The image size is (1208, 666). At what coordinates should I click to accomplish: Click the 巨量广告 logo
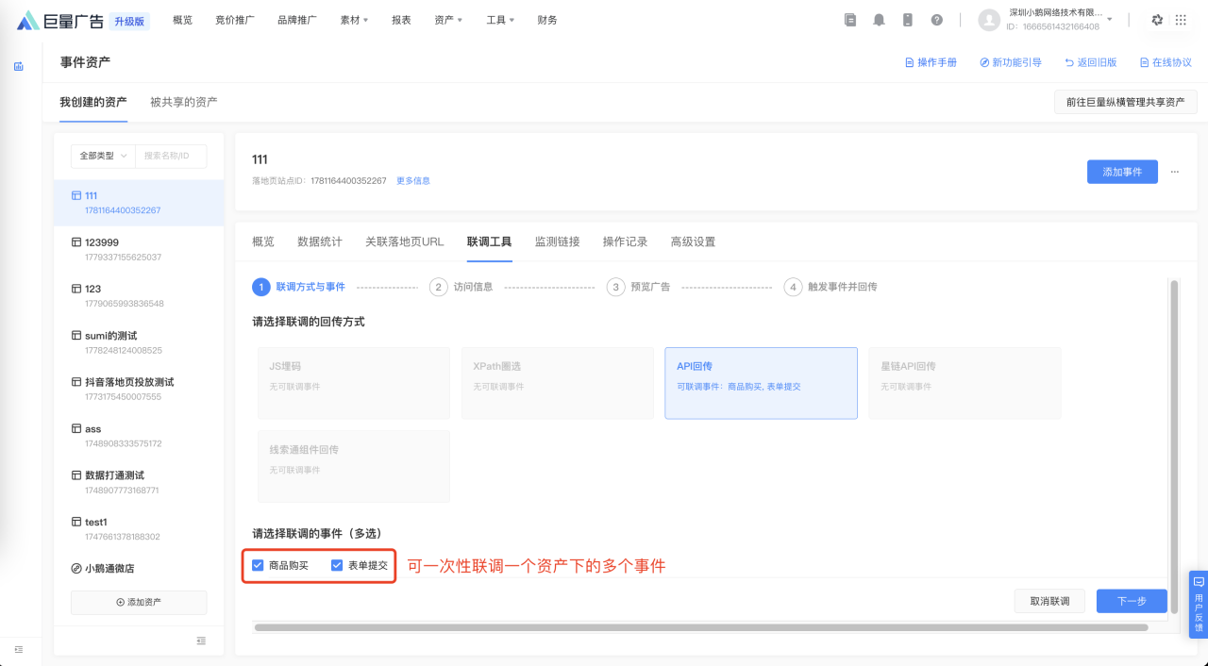click(x=60, y=20)
